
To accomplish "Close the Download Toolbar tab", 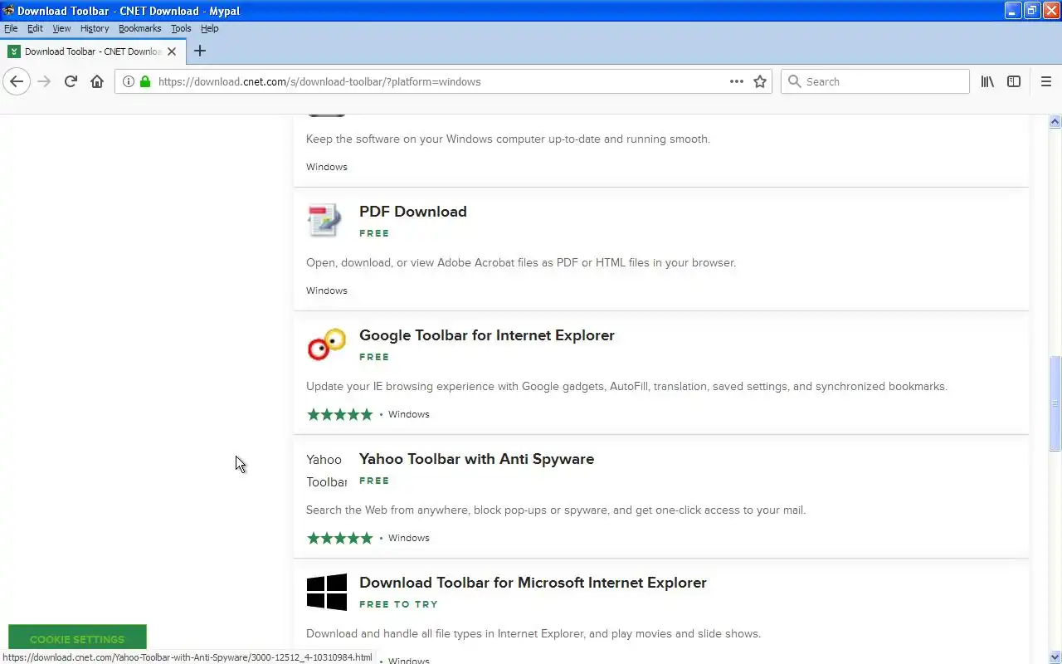I will pyautogui.click(x=172, y=51).
